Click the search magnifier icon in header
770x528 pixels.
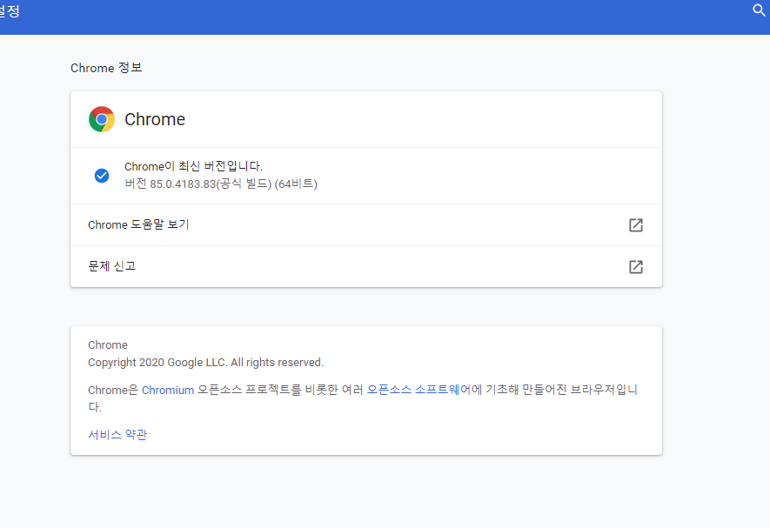[760, 10]
